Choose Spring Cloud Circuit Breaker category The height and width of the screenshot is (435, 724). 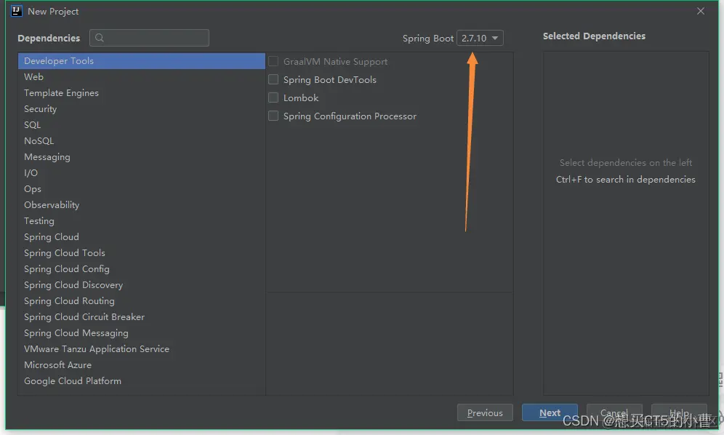[141, 317]
